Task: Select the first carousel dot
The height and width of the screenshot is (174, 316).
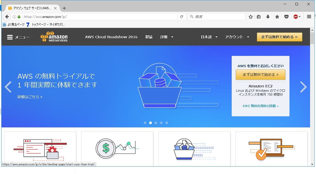Action: pos(145,123)
